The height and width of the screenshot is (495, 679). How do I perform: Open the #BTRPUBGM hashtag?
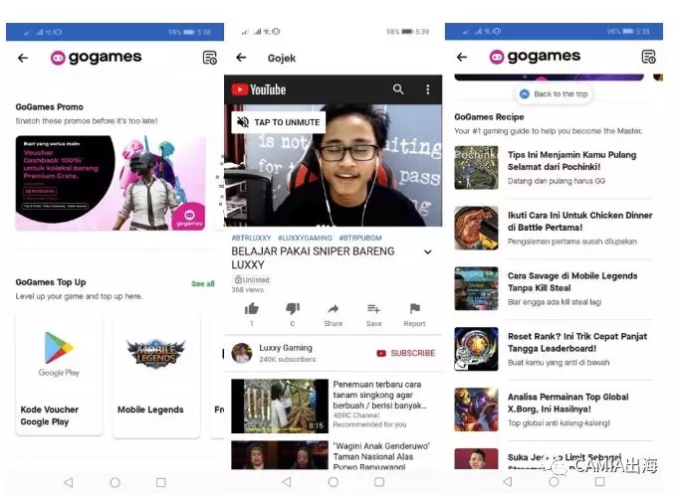coord(360,238)
